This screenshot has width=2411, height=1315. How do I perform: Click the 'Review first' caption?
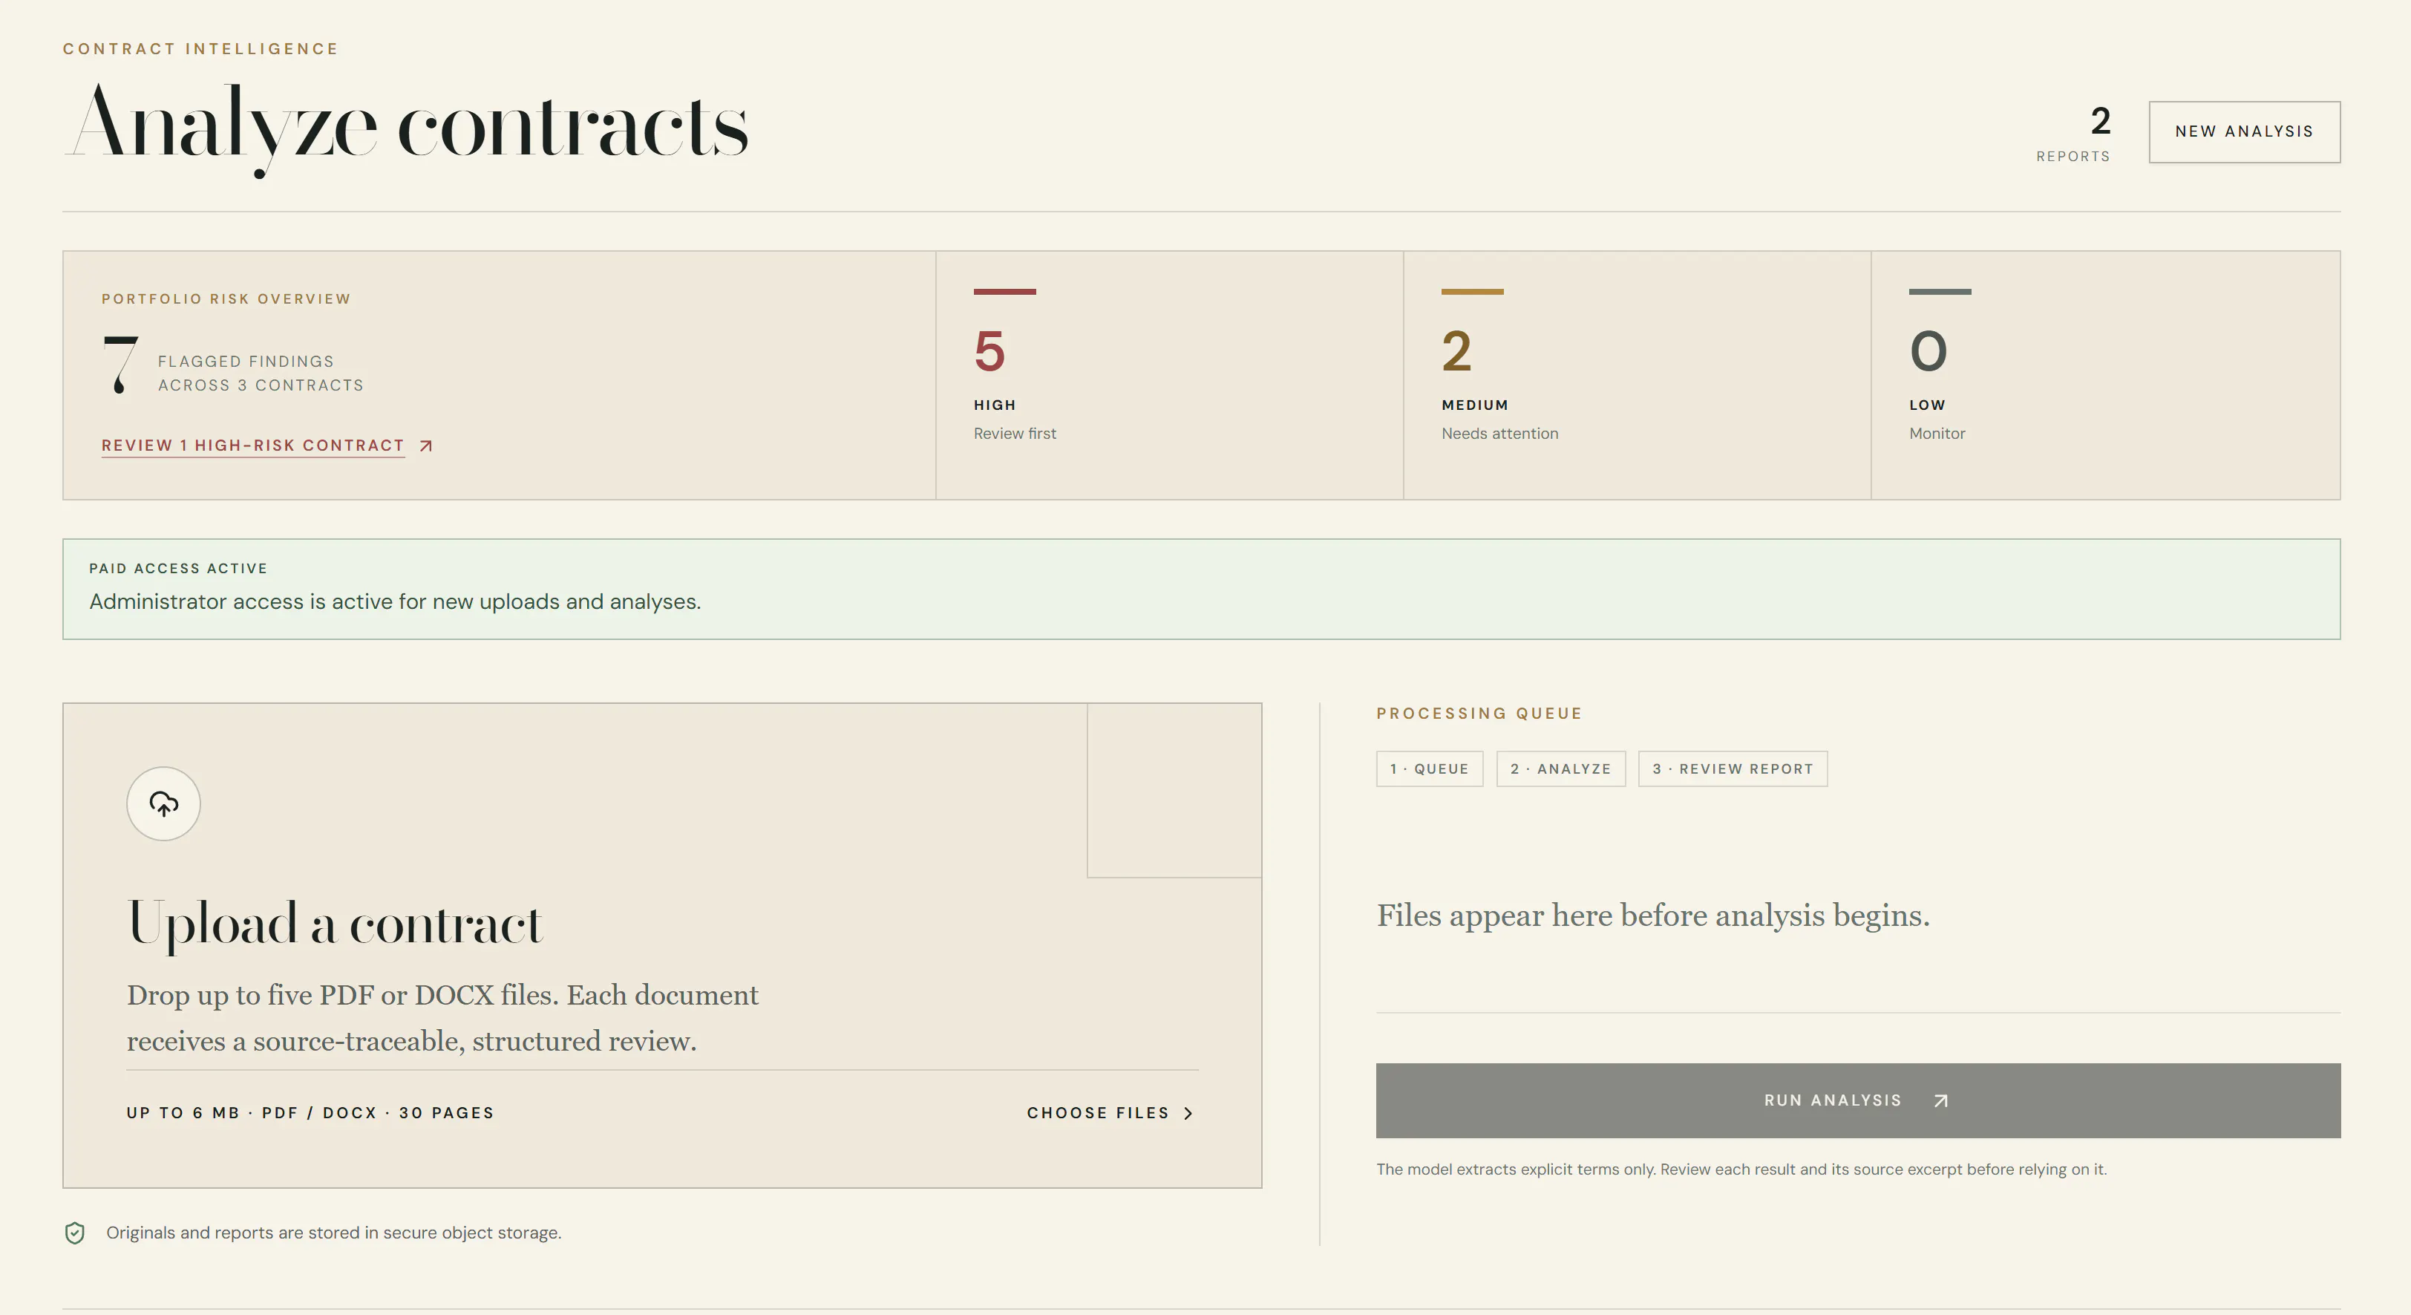(1015, 434)
